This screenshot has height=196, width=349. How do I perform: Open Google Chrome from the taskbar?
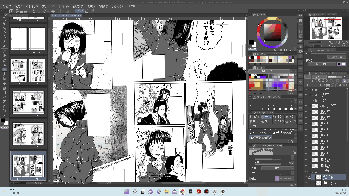(183, 192)
